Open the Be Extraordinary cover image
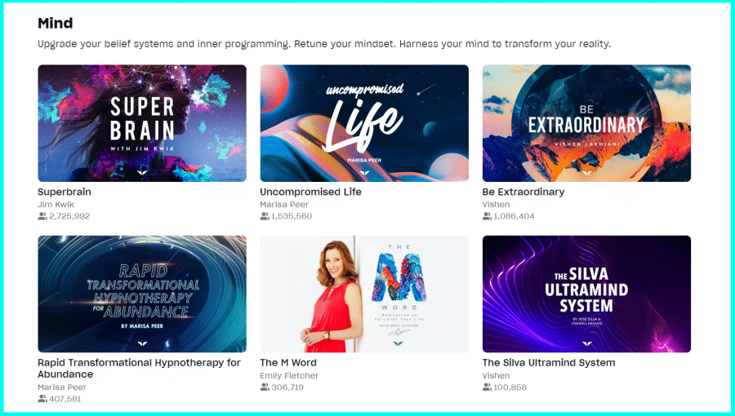Viewport: 735px width, 416px height. coord(586,123)
